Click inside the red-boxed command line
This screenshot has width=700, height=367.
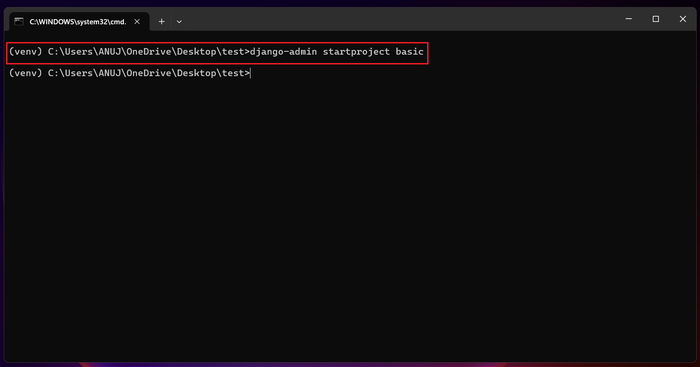(217, 51)
